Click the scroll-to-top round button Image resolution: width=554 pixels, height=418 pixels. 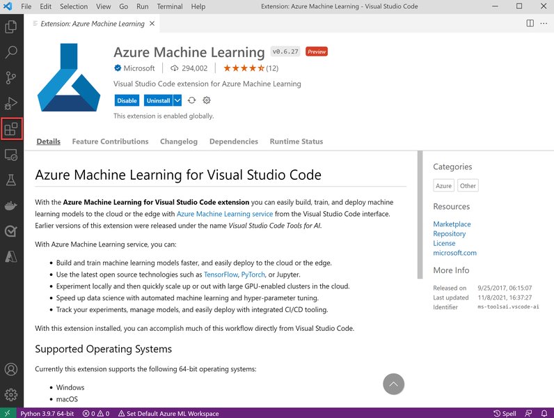tap(394, 384)
